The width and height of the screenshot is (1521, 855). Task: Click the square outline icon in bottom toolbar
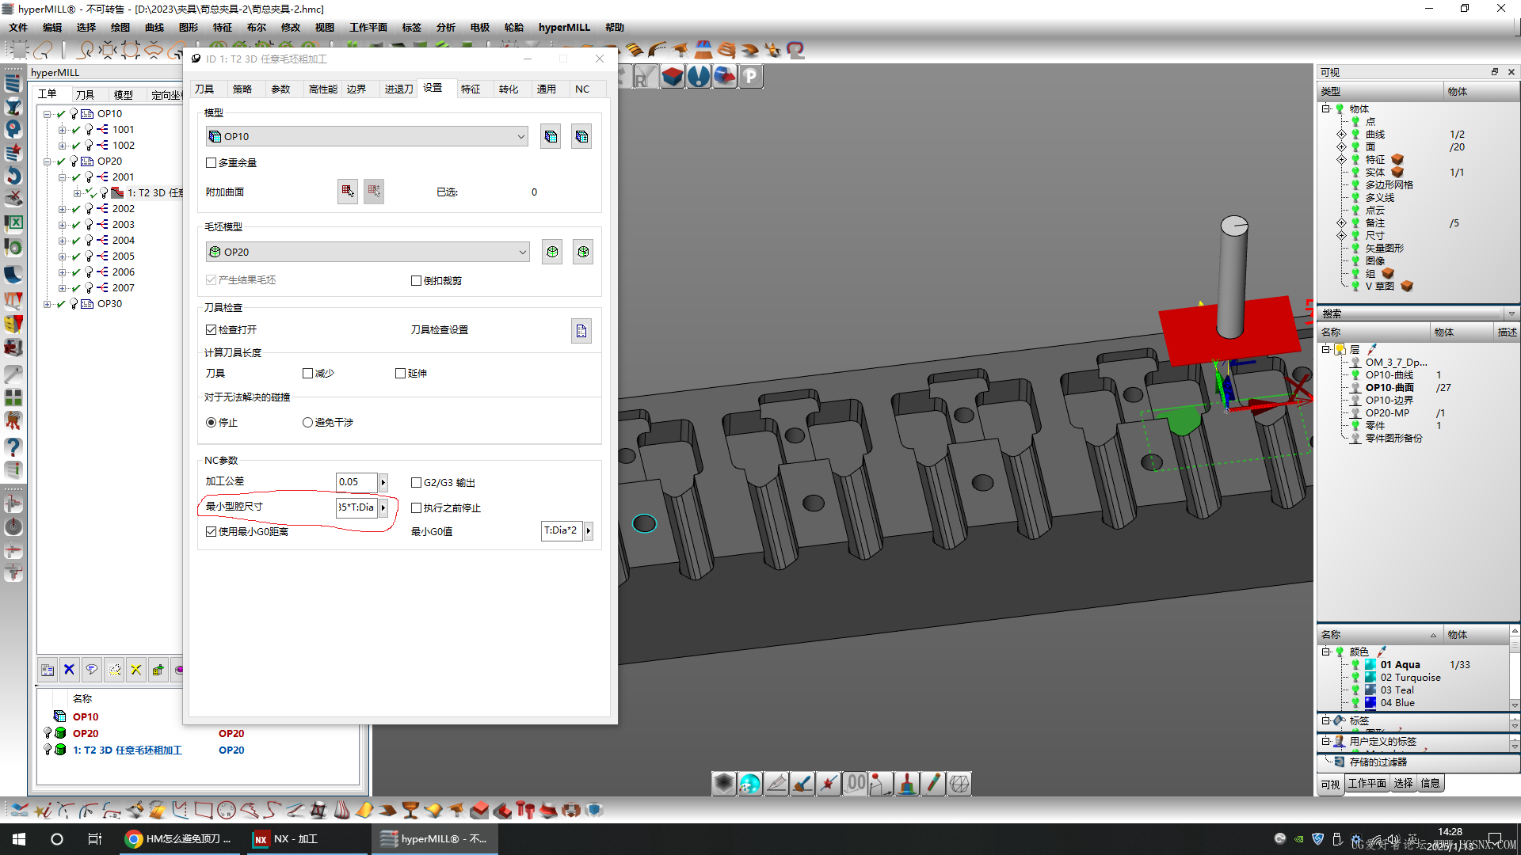point(204,810)
